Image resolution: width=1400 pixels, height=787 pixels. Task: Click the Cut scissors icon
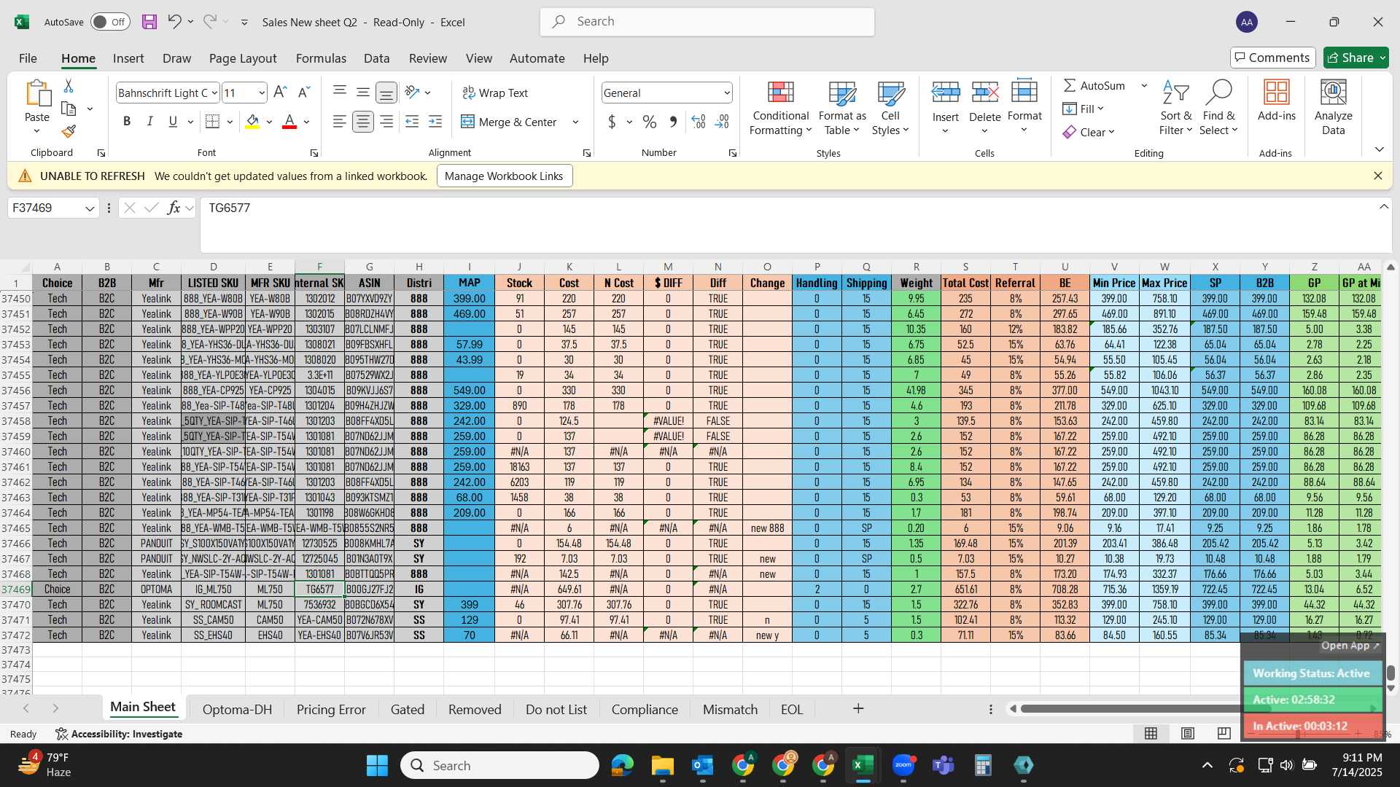69,86
